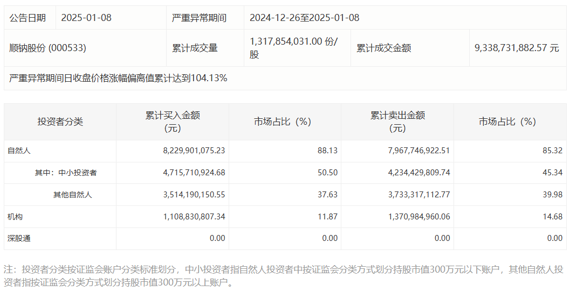Select the period 2024-12-26至2025-01-08
Image resolution: width=570 pixels, height=292 pixels.
click(304, 18)
